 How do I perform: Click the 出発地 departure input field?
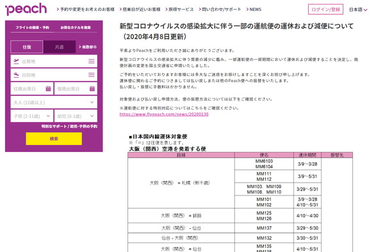pyautogui.click(x=54, y=62)
